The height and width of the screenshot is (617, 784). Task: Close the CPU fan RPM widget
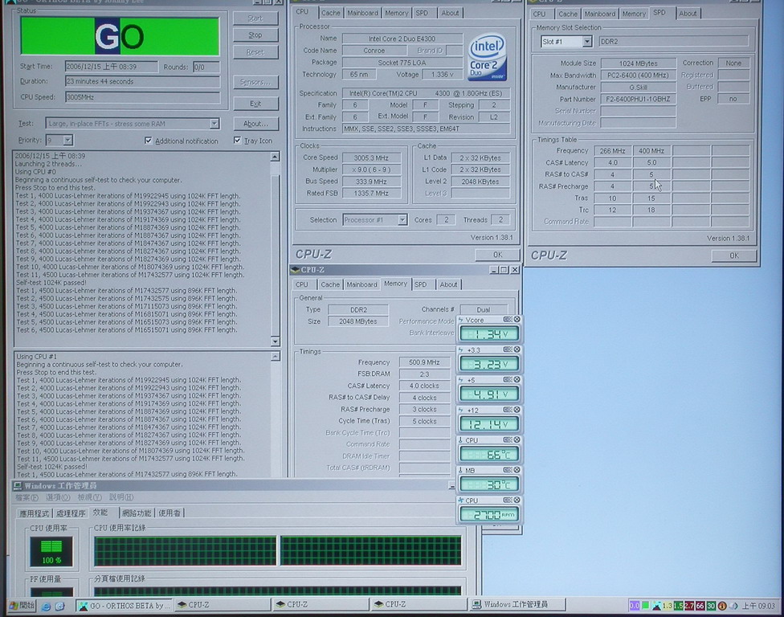tap(517, 500)
